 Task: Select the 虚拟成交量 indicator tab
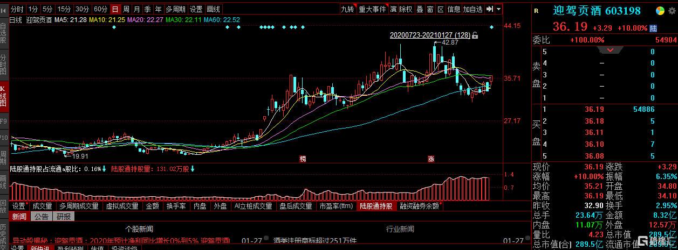(122, 206)
